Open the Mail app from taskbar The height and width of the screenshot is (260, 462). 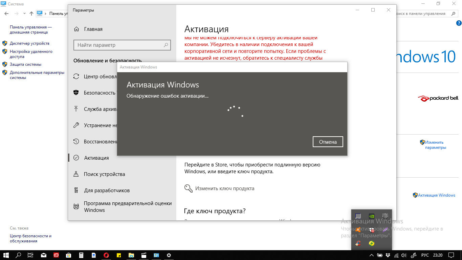(x=44, y=255)
